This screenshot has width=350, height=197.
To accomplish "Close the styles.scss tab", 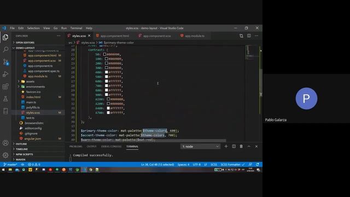I will point(89,36).
